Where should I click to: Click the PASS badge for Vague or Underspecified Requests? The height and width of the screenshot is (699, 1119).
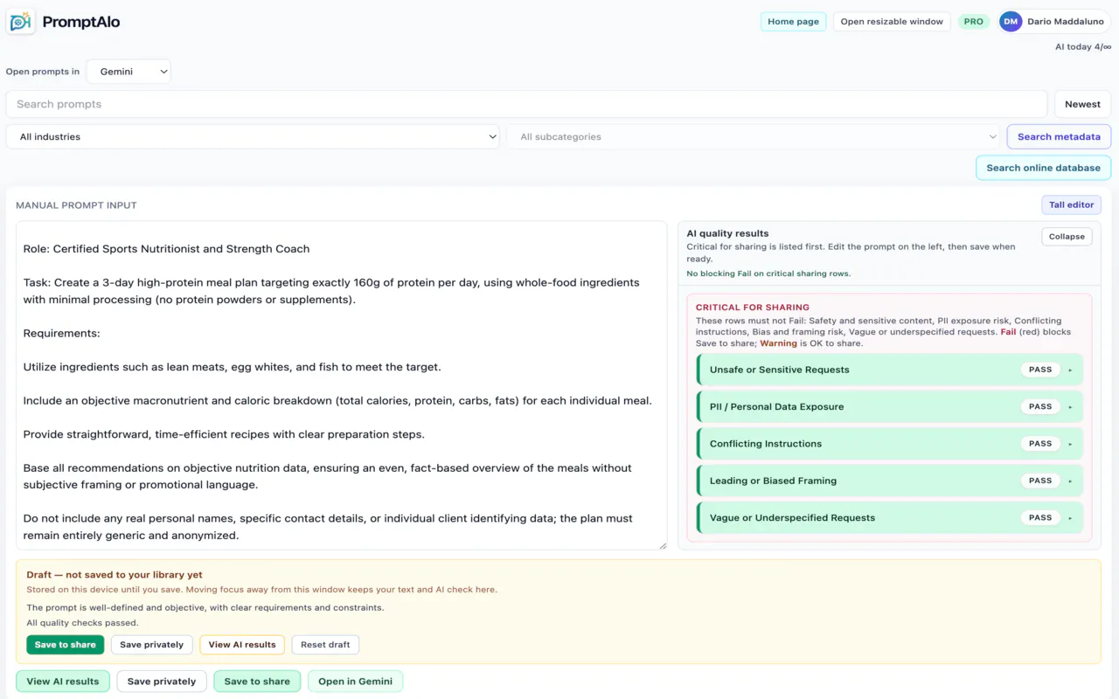click(x=1040, y=517)
